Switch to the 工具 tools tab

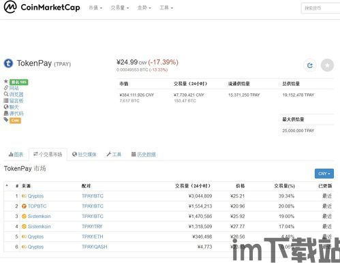[x=114, y=155]
